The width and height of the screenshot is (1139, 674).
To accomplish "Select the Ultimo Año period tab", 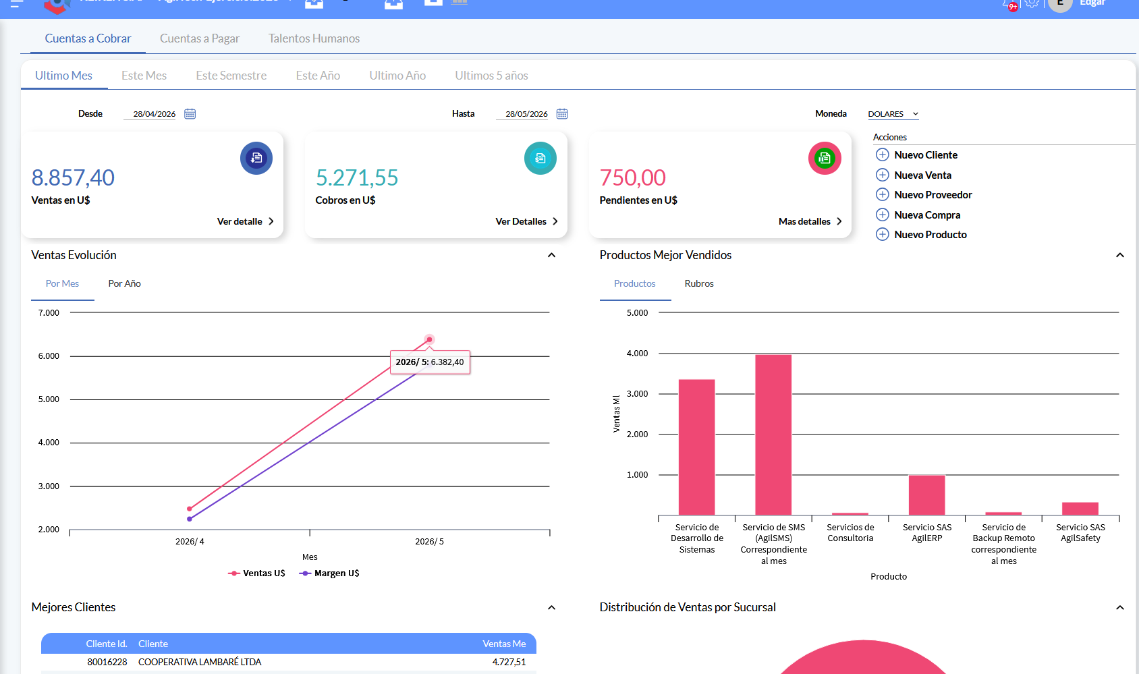I will 397,76.
